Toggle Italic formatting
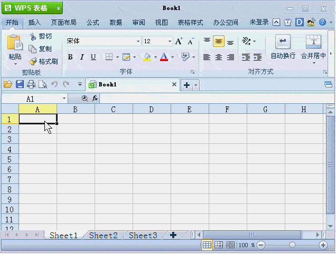This screenshot has height=254, width=336. 82,57
